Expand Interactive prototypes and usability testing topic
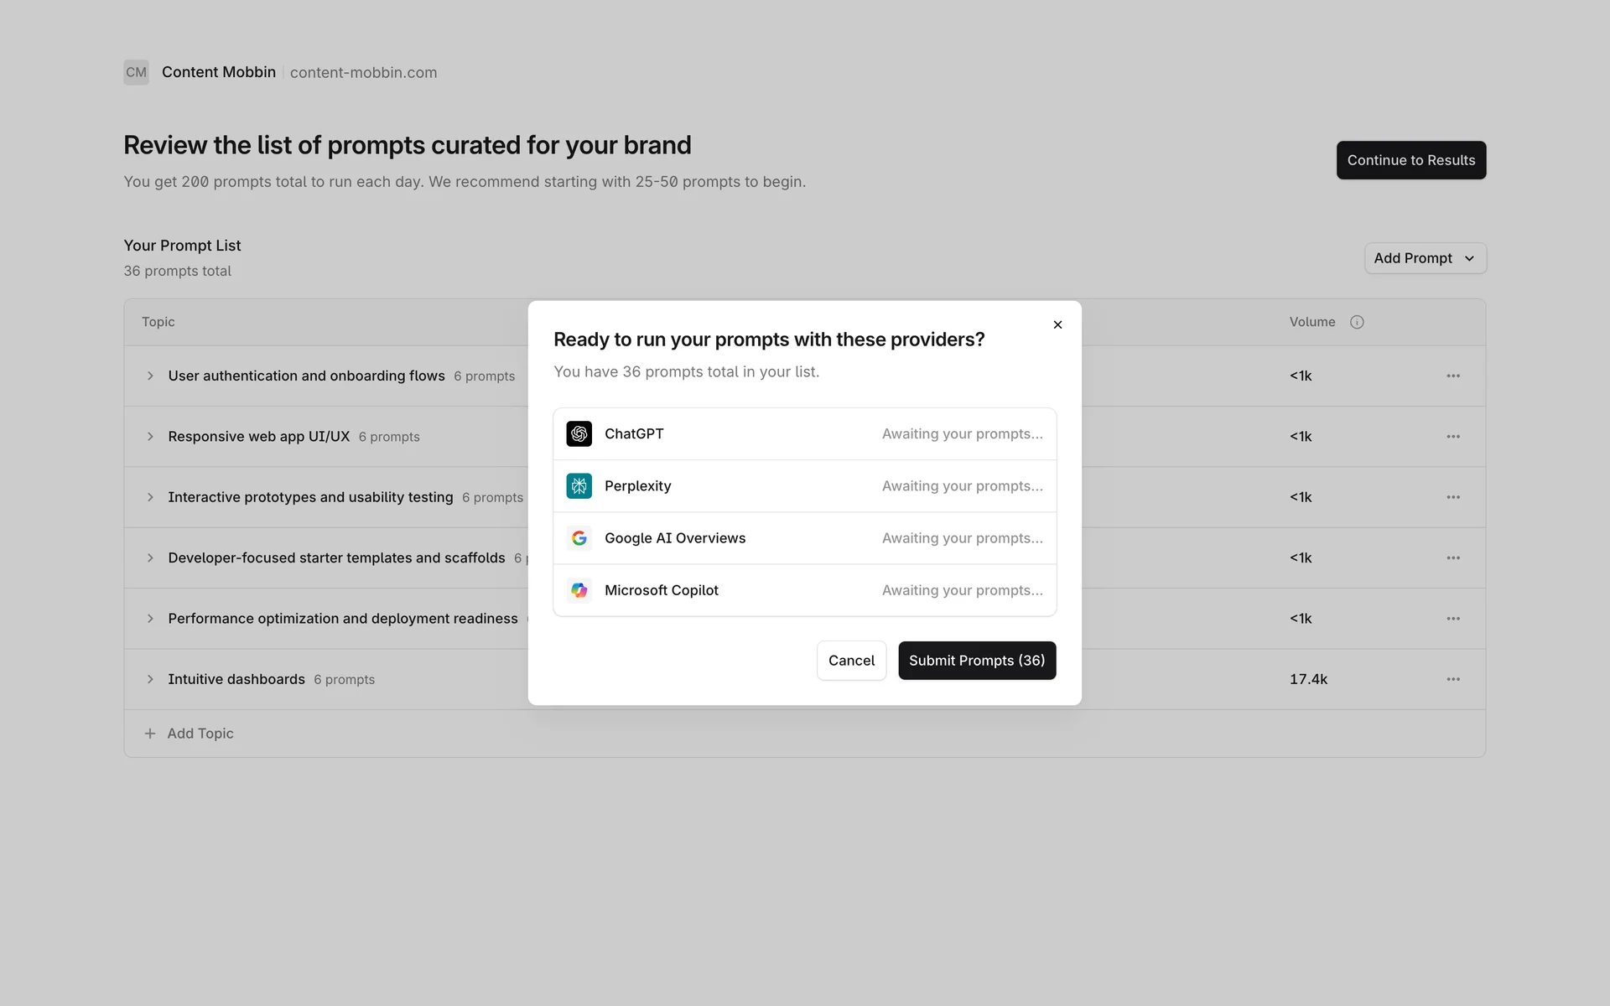 (x=150, y=497)
